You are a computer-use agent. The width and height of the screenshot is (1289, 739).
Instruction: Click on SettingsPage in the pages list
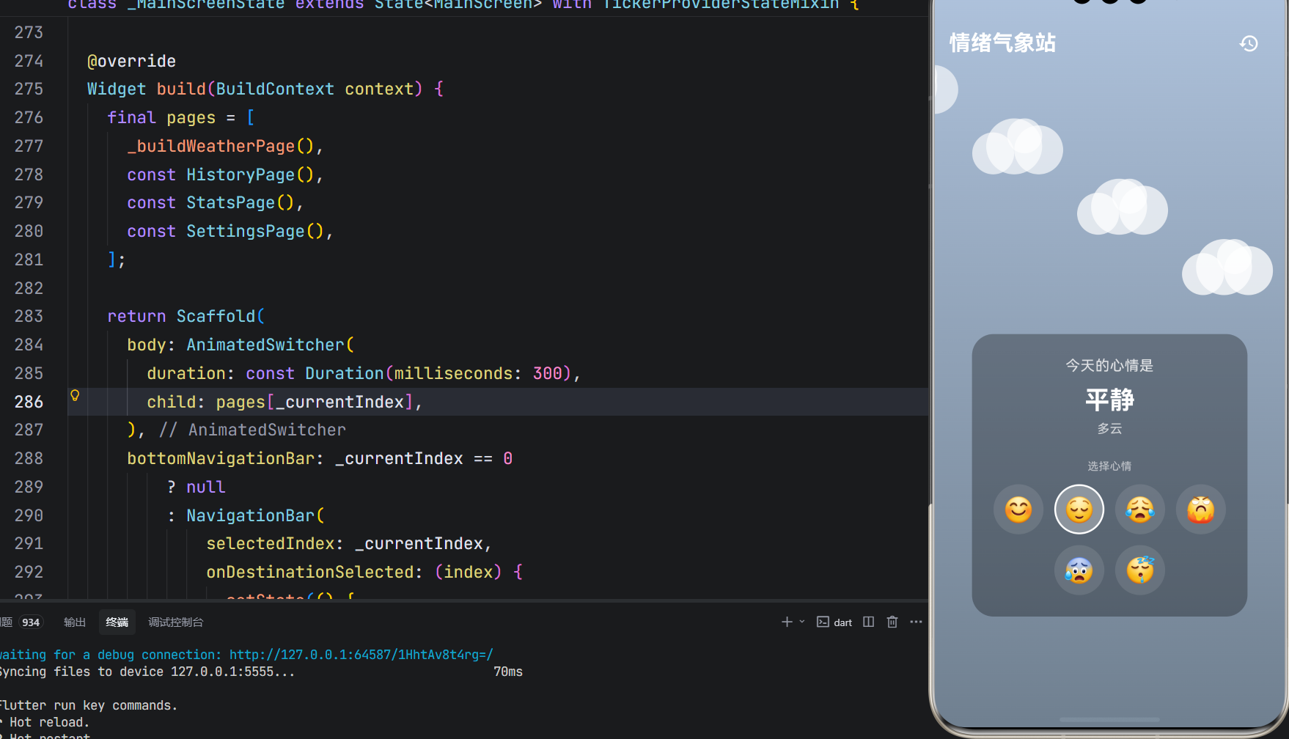click(x=246, y=231)
